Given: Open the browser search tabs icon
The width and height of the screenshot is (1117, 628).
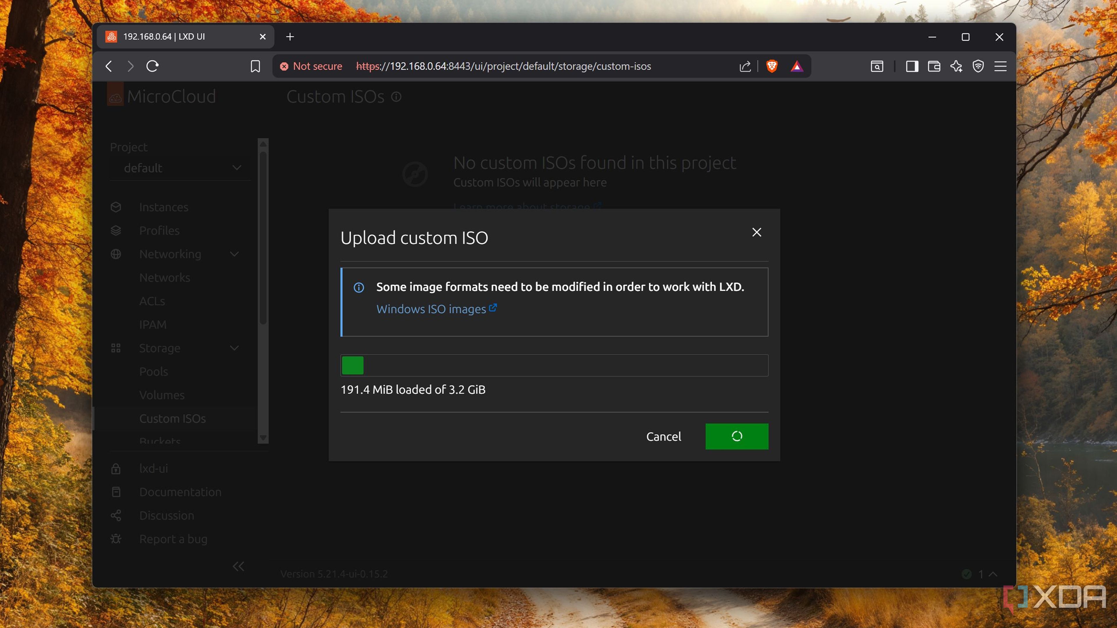Looking at the screenshot, I should [x=877, y=66].
